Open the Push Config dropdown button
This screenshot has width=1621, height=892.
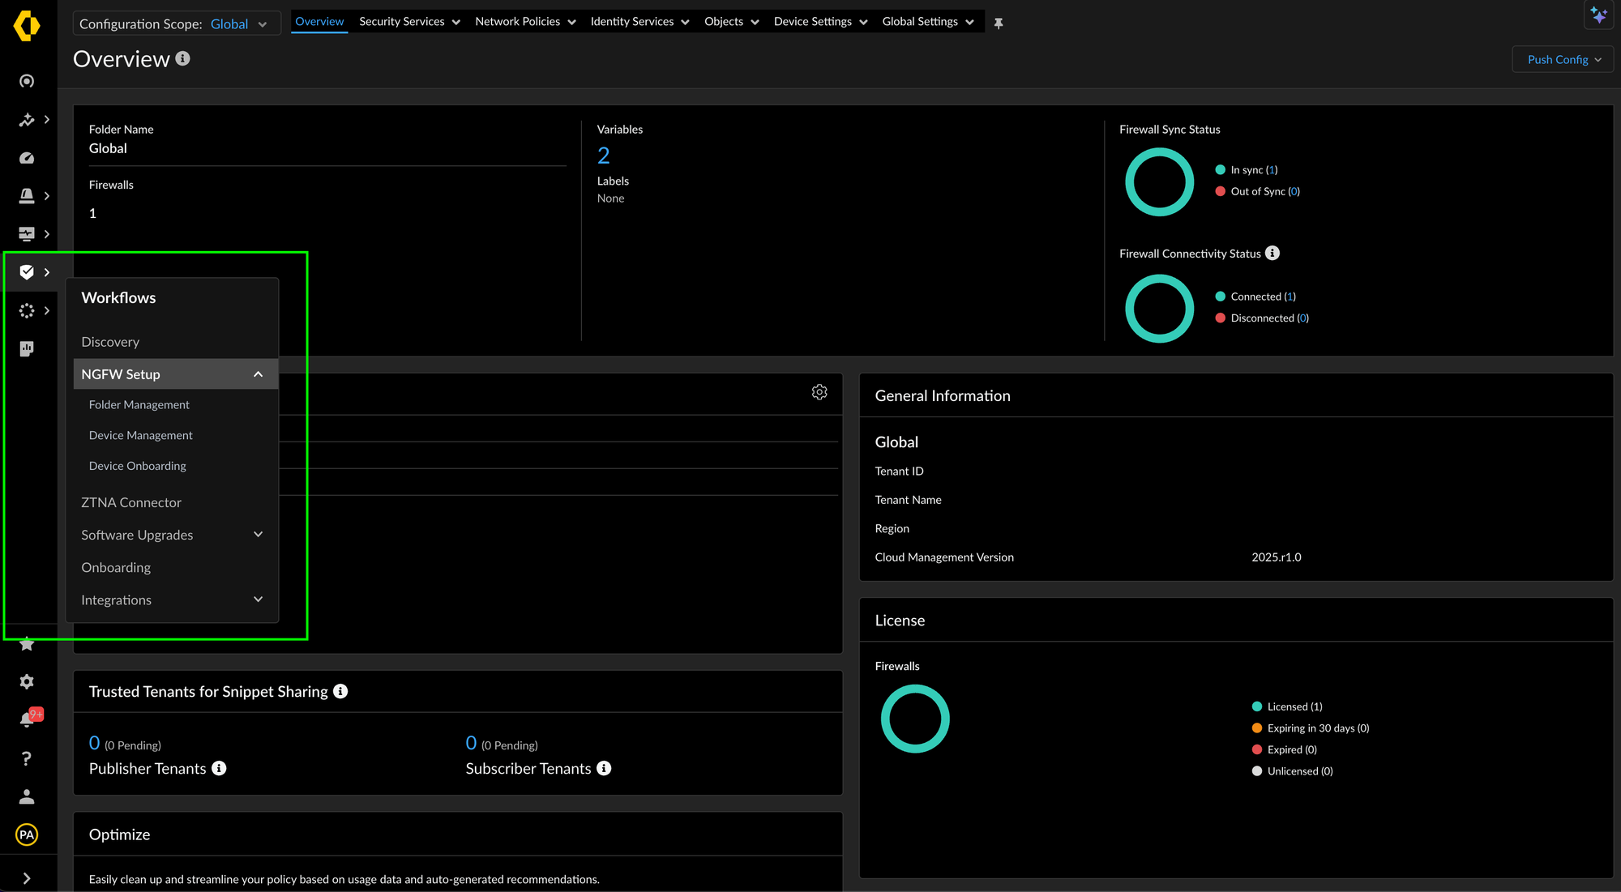1563,60
